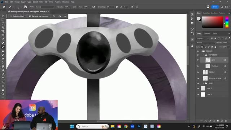Pick a color in the red color field
Screen dimensions: 231x130
click(x=213, y=22)
